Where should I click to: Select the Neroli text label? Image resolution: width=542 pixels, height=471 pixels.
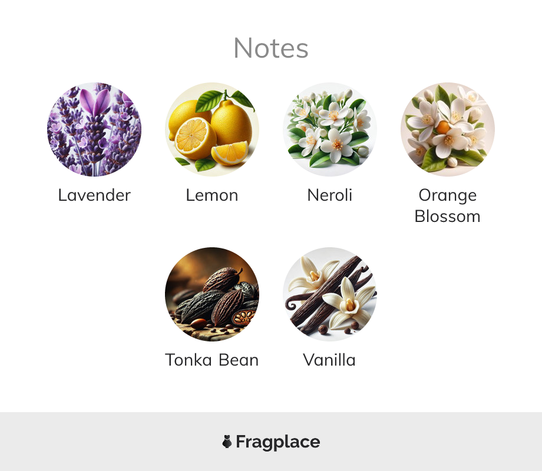[x=330, y=195]
